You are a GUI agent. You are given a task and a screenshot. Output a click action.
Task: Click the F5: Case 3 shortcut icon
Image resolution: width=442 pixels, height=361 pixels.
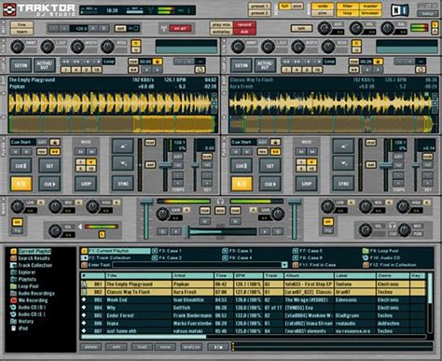click(225, 251)
